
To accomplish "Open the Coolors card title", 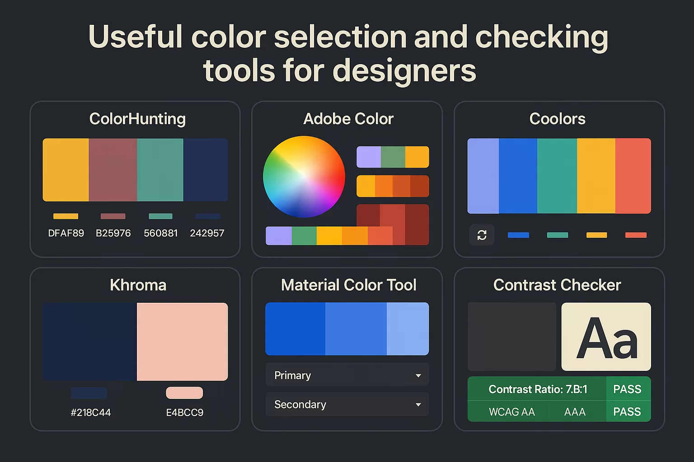I will point(557,119).
